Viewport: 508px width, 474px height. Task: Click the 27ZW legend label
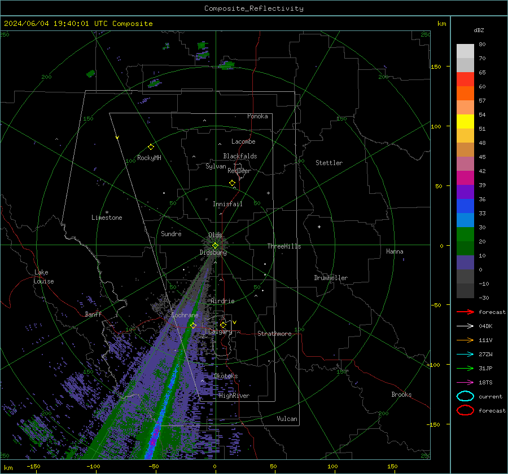pos(485,355)
